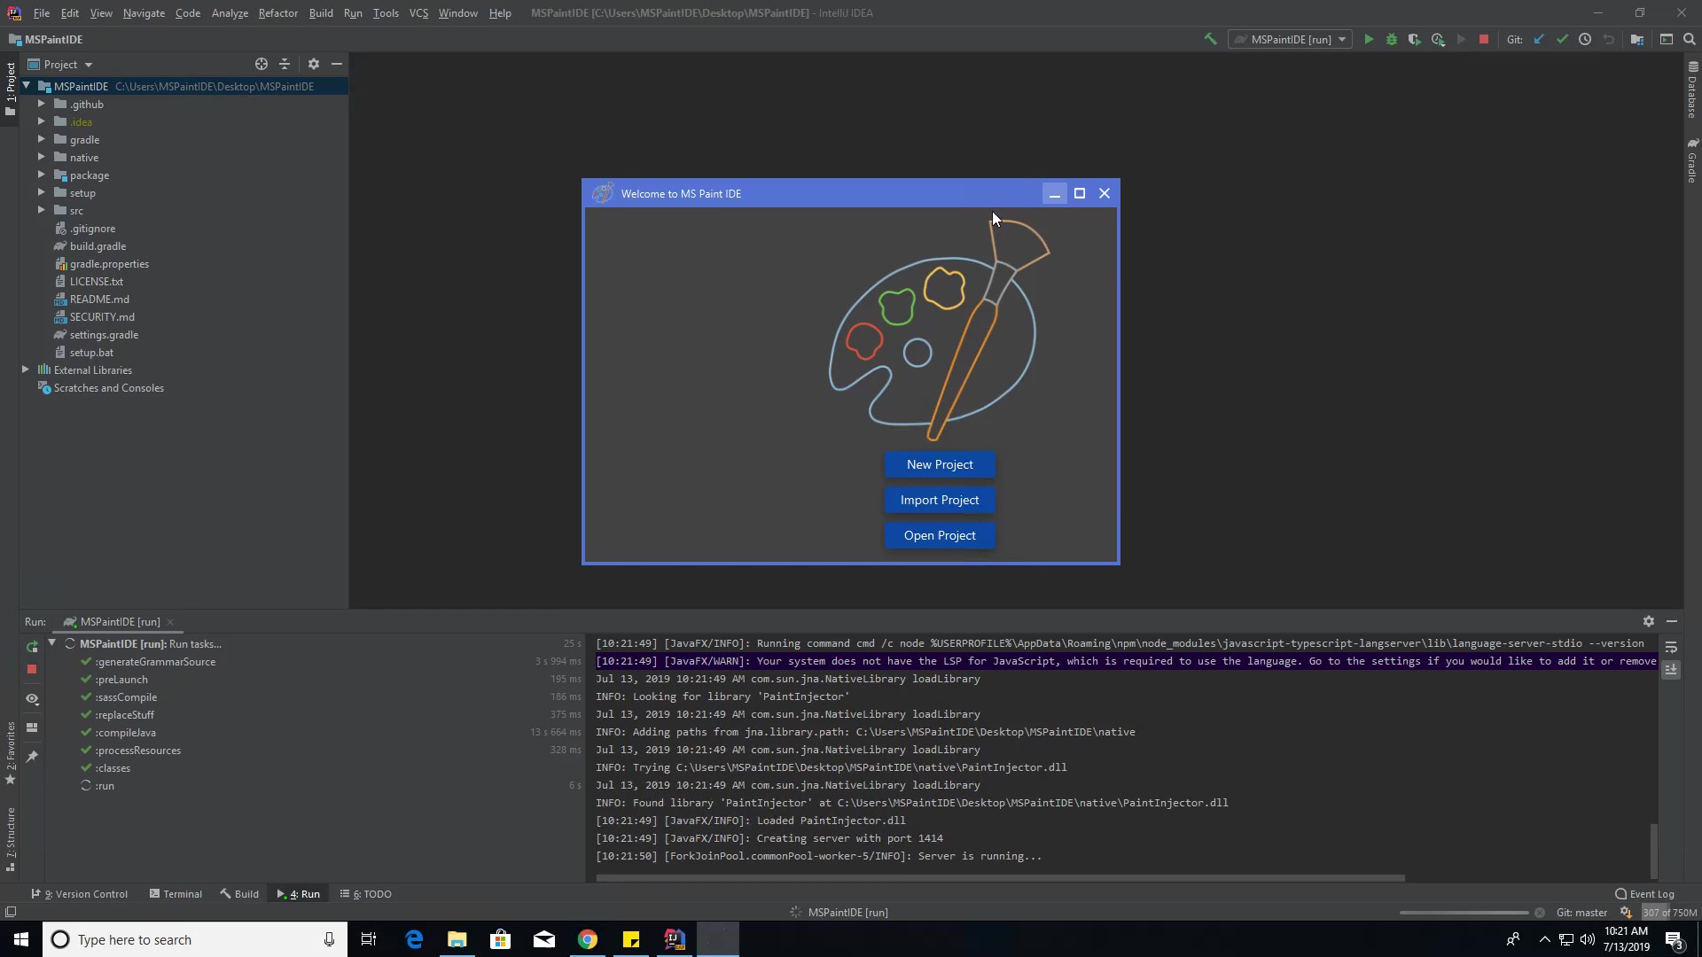Screen dimensions: 1702x957
Task: Click Git update project arrow icon
Action: pos(1539,39)
